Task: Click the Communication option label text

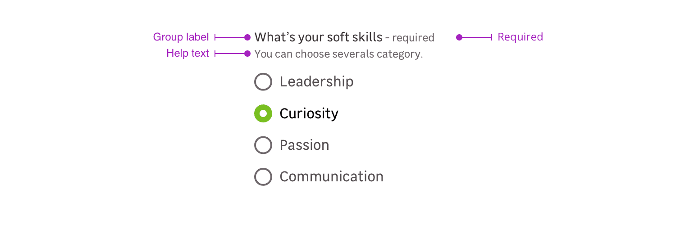Action: (x=331, y=177)
